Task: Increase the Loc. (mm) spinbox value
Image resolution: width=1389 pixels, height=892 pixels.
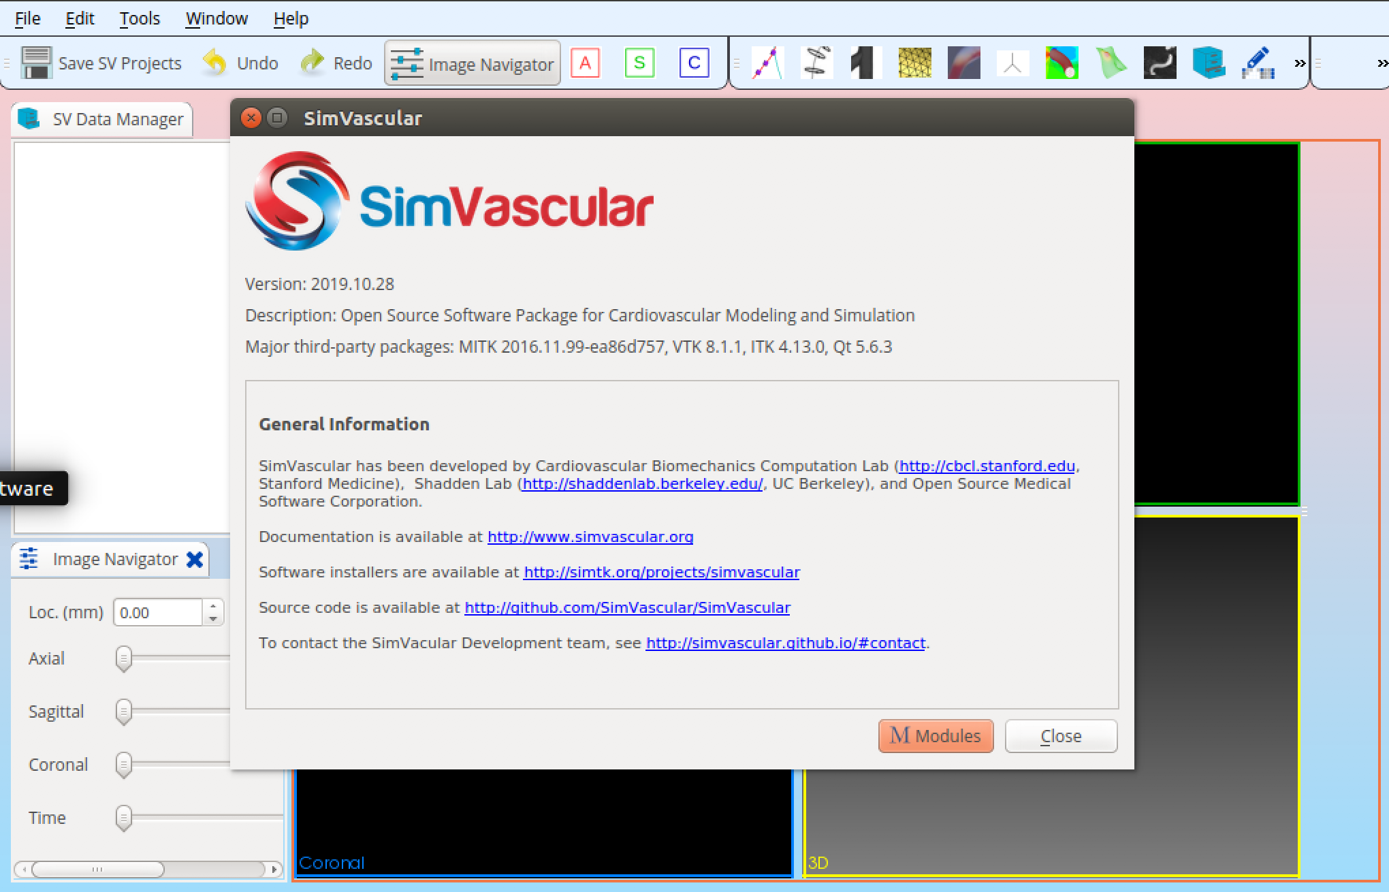Action: 213,605
